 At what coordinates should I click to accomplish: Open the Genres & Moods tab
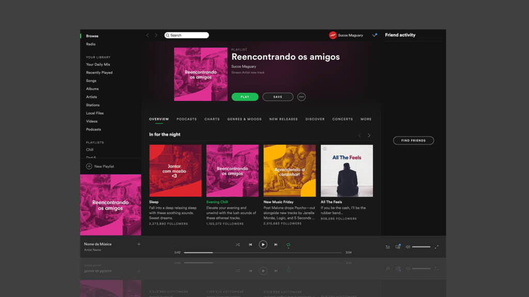pyautogui.click(x=244, y=119)
